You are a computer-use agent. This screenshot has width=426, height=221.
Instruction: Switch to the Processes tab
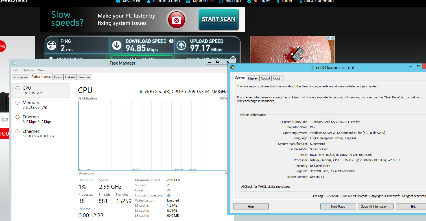click(21, 77)
